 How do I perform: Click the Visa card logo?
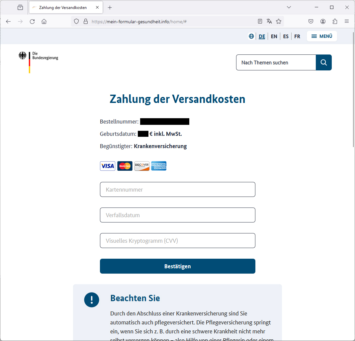107,166
